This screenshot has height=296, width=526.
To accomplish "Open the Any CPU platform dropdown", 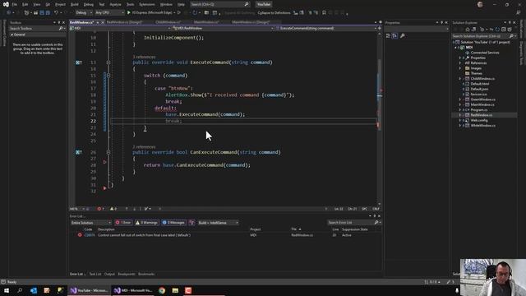I will (109, 13).
